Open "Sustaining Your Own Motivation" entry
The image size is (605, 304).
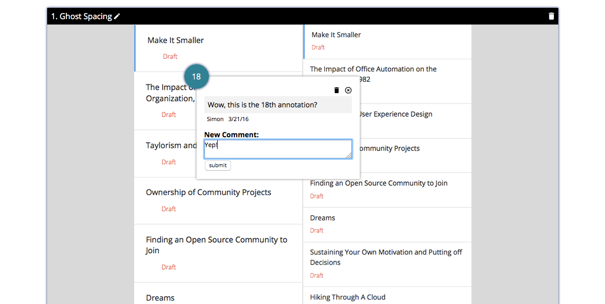point(386,257)
